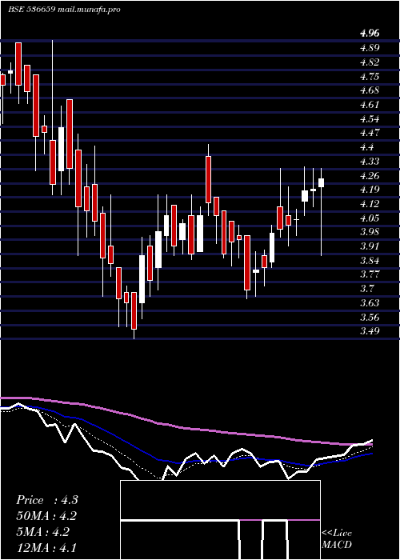Click the 4.54 price axis label
This screenshot has width=400, height=560.
(x=370, y=119)
